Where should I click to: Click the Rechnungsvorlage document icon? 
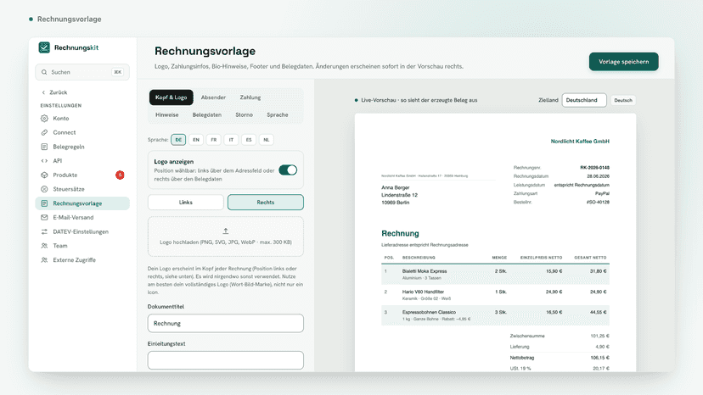tap(44, 203)
